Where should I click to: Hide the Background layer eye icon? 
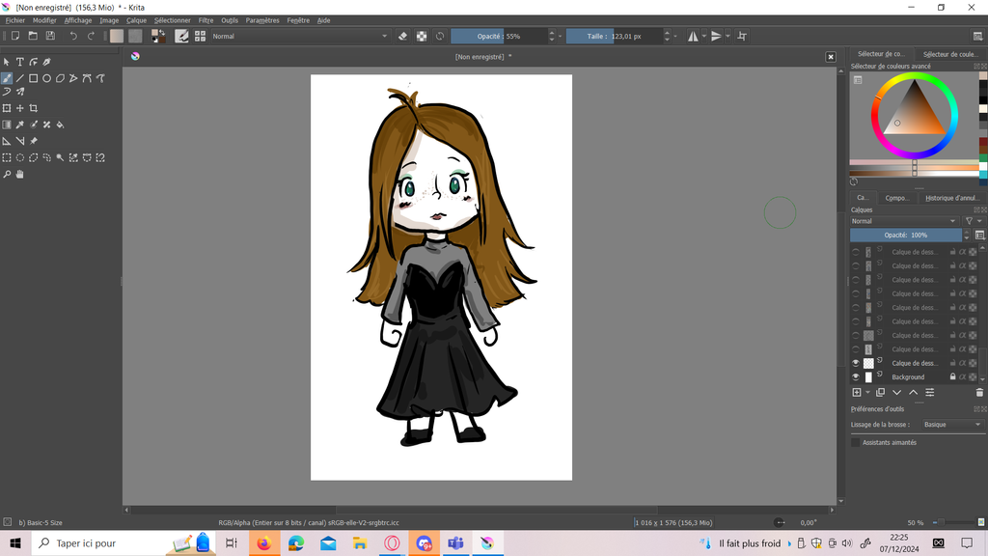point(856,377)
